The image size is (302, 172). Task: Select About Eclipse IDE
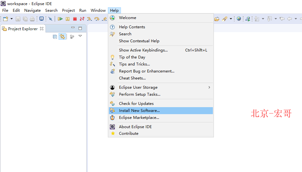161,127
